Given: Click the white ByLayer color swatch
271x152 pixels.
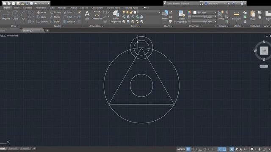Looking at the screenshot, I should 195,12.
